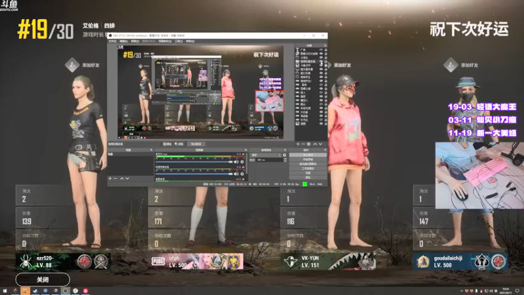The image size is (524, 295).
Task: Click the goudailaichiji player banner
Action: coord(460,262)
